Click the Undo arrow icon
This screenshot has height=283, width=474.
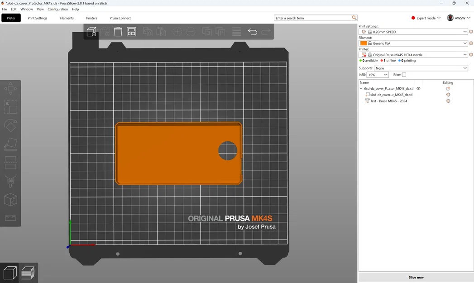click(253, 32)
